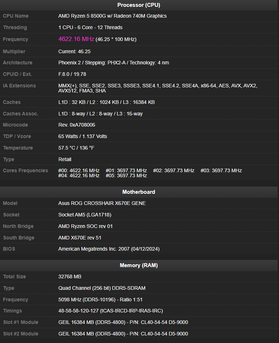Click the Asus ROG CROSSHAIR X670E GENE model
279x343 pixels.
(102, 203)
